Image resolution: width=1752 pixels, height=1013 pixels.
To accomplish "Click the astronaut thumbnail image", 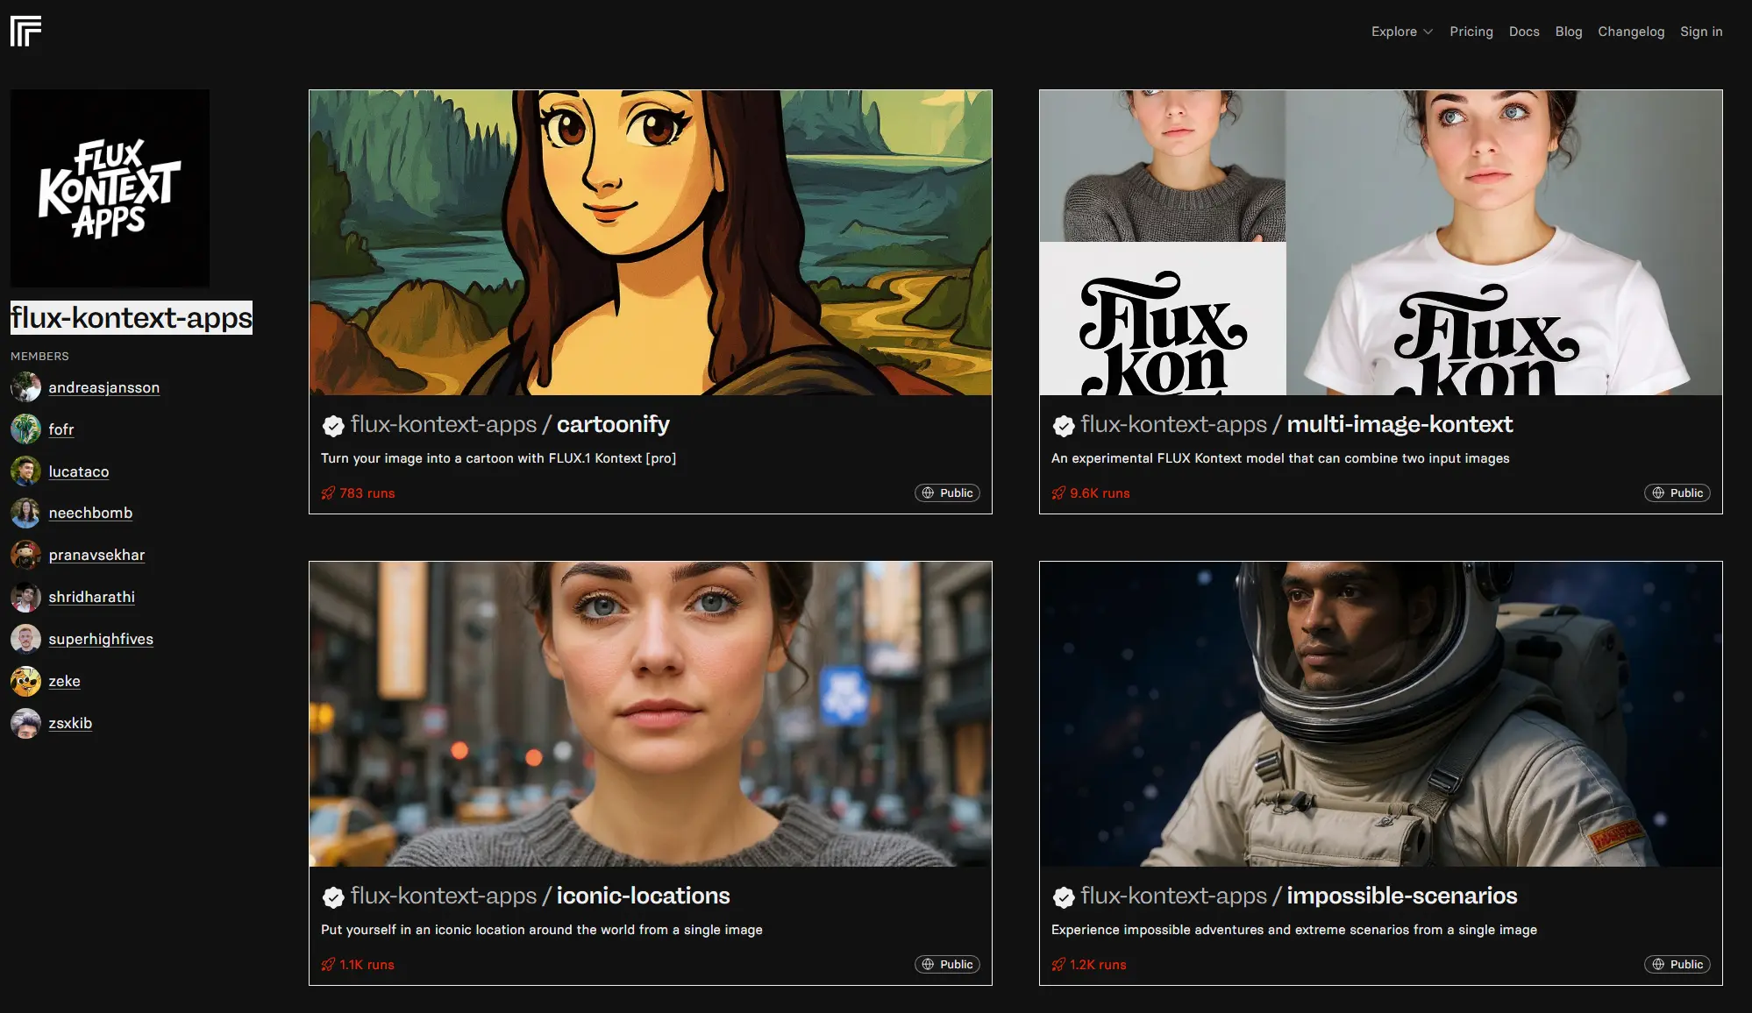I will [1380, 713].
